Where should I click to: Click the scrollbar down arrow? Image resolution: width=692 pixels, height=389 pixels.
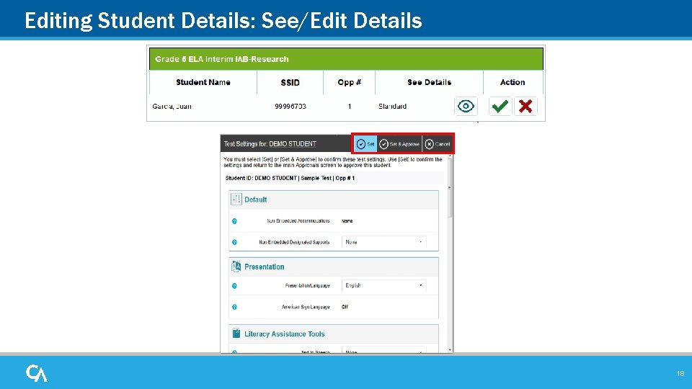tap(450, 350)
